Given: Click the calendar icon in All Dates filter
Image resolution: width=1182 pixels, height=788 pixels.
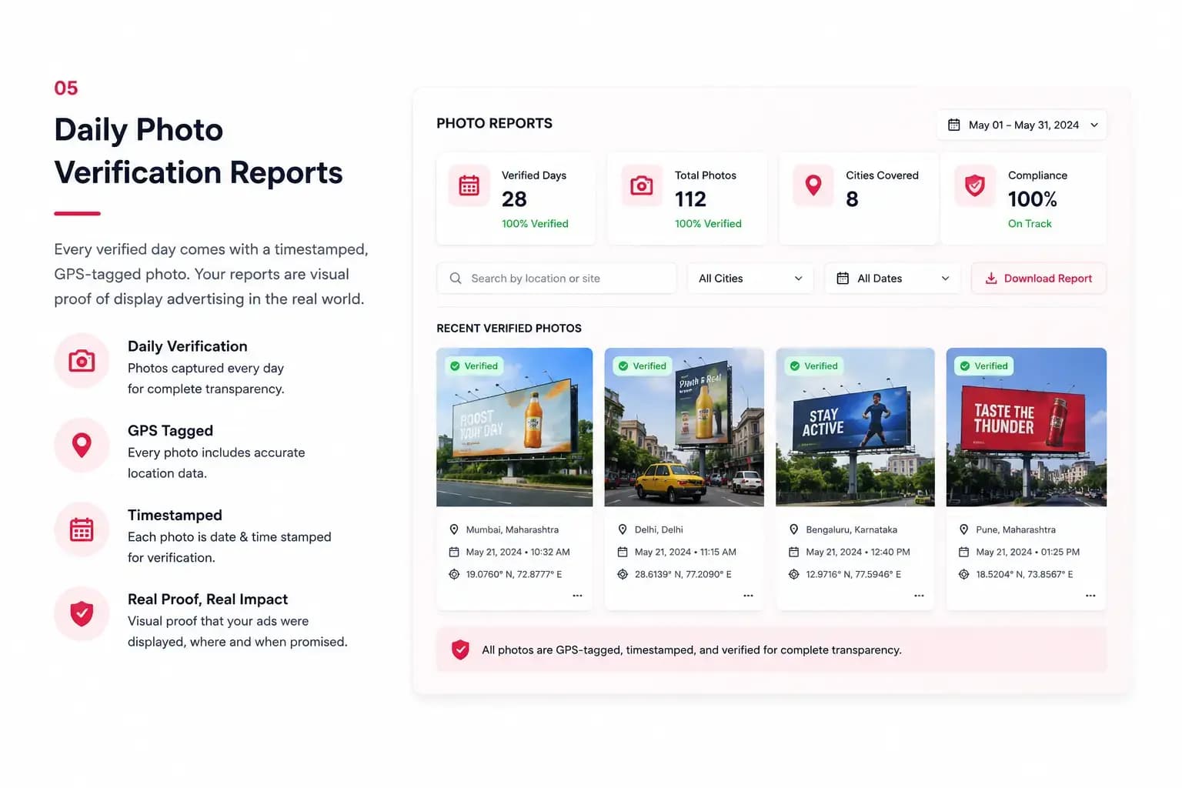Looking at the screenshot, I should click(843, 279).
